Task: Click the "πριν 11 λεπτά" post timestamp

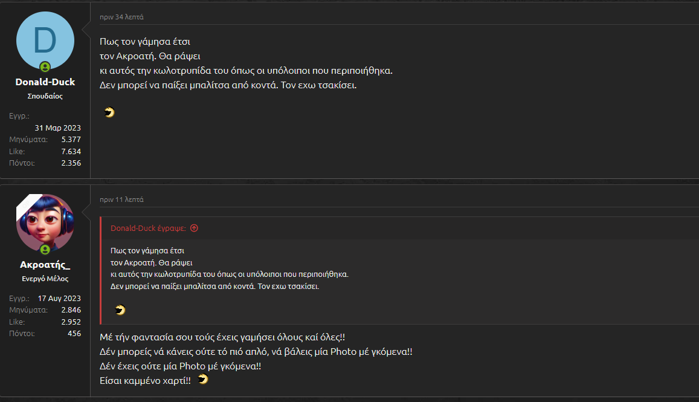Action: (121, 199)
